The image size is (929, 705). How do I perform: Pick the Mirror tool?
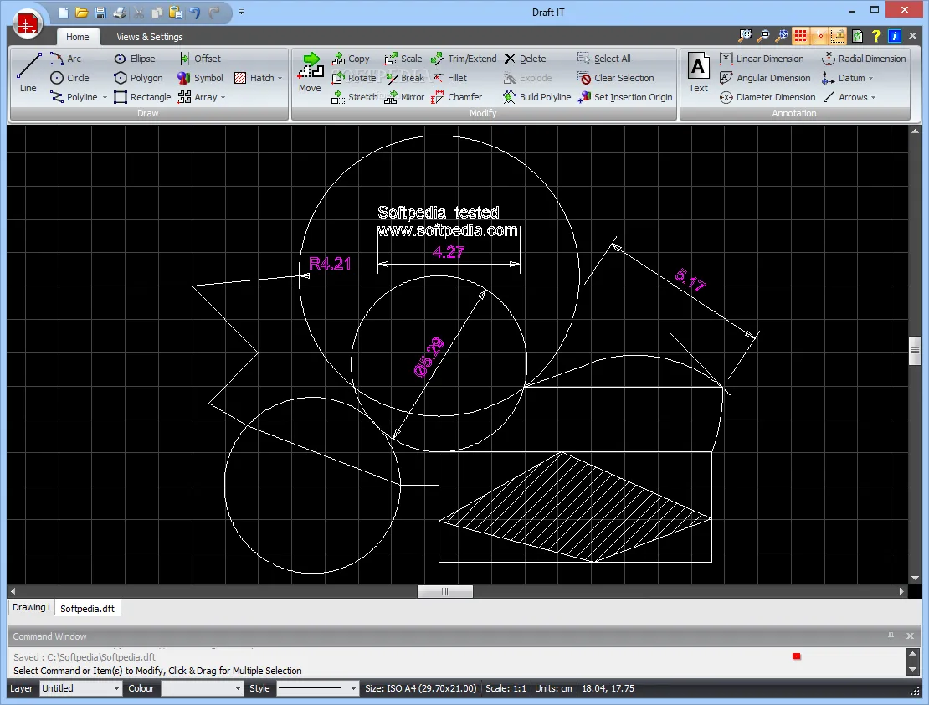(x=404, y=97)
